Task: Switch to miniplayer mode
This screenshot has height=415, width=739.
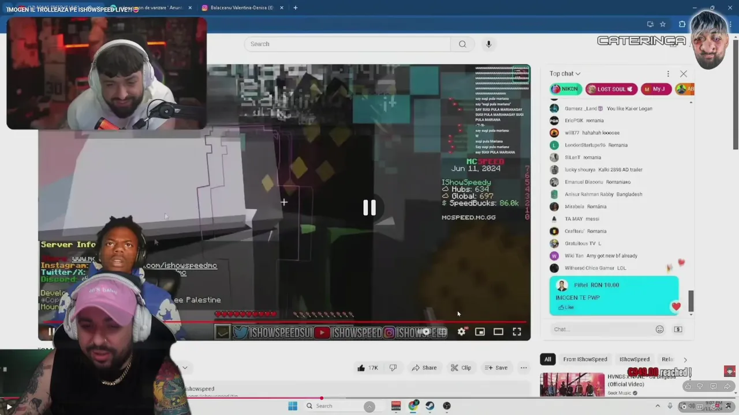Action: [480, 331]
